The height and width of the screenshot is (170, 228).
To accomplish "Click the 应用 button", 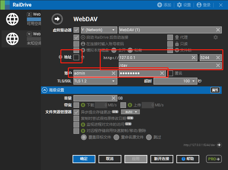I will (136, 159).
